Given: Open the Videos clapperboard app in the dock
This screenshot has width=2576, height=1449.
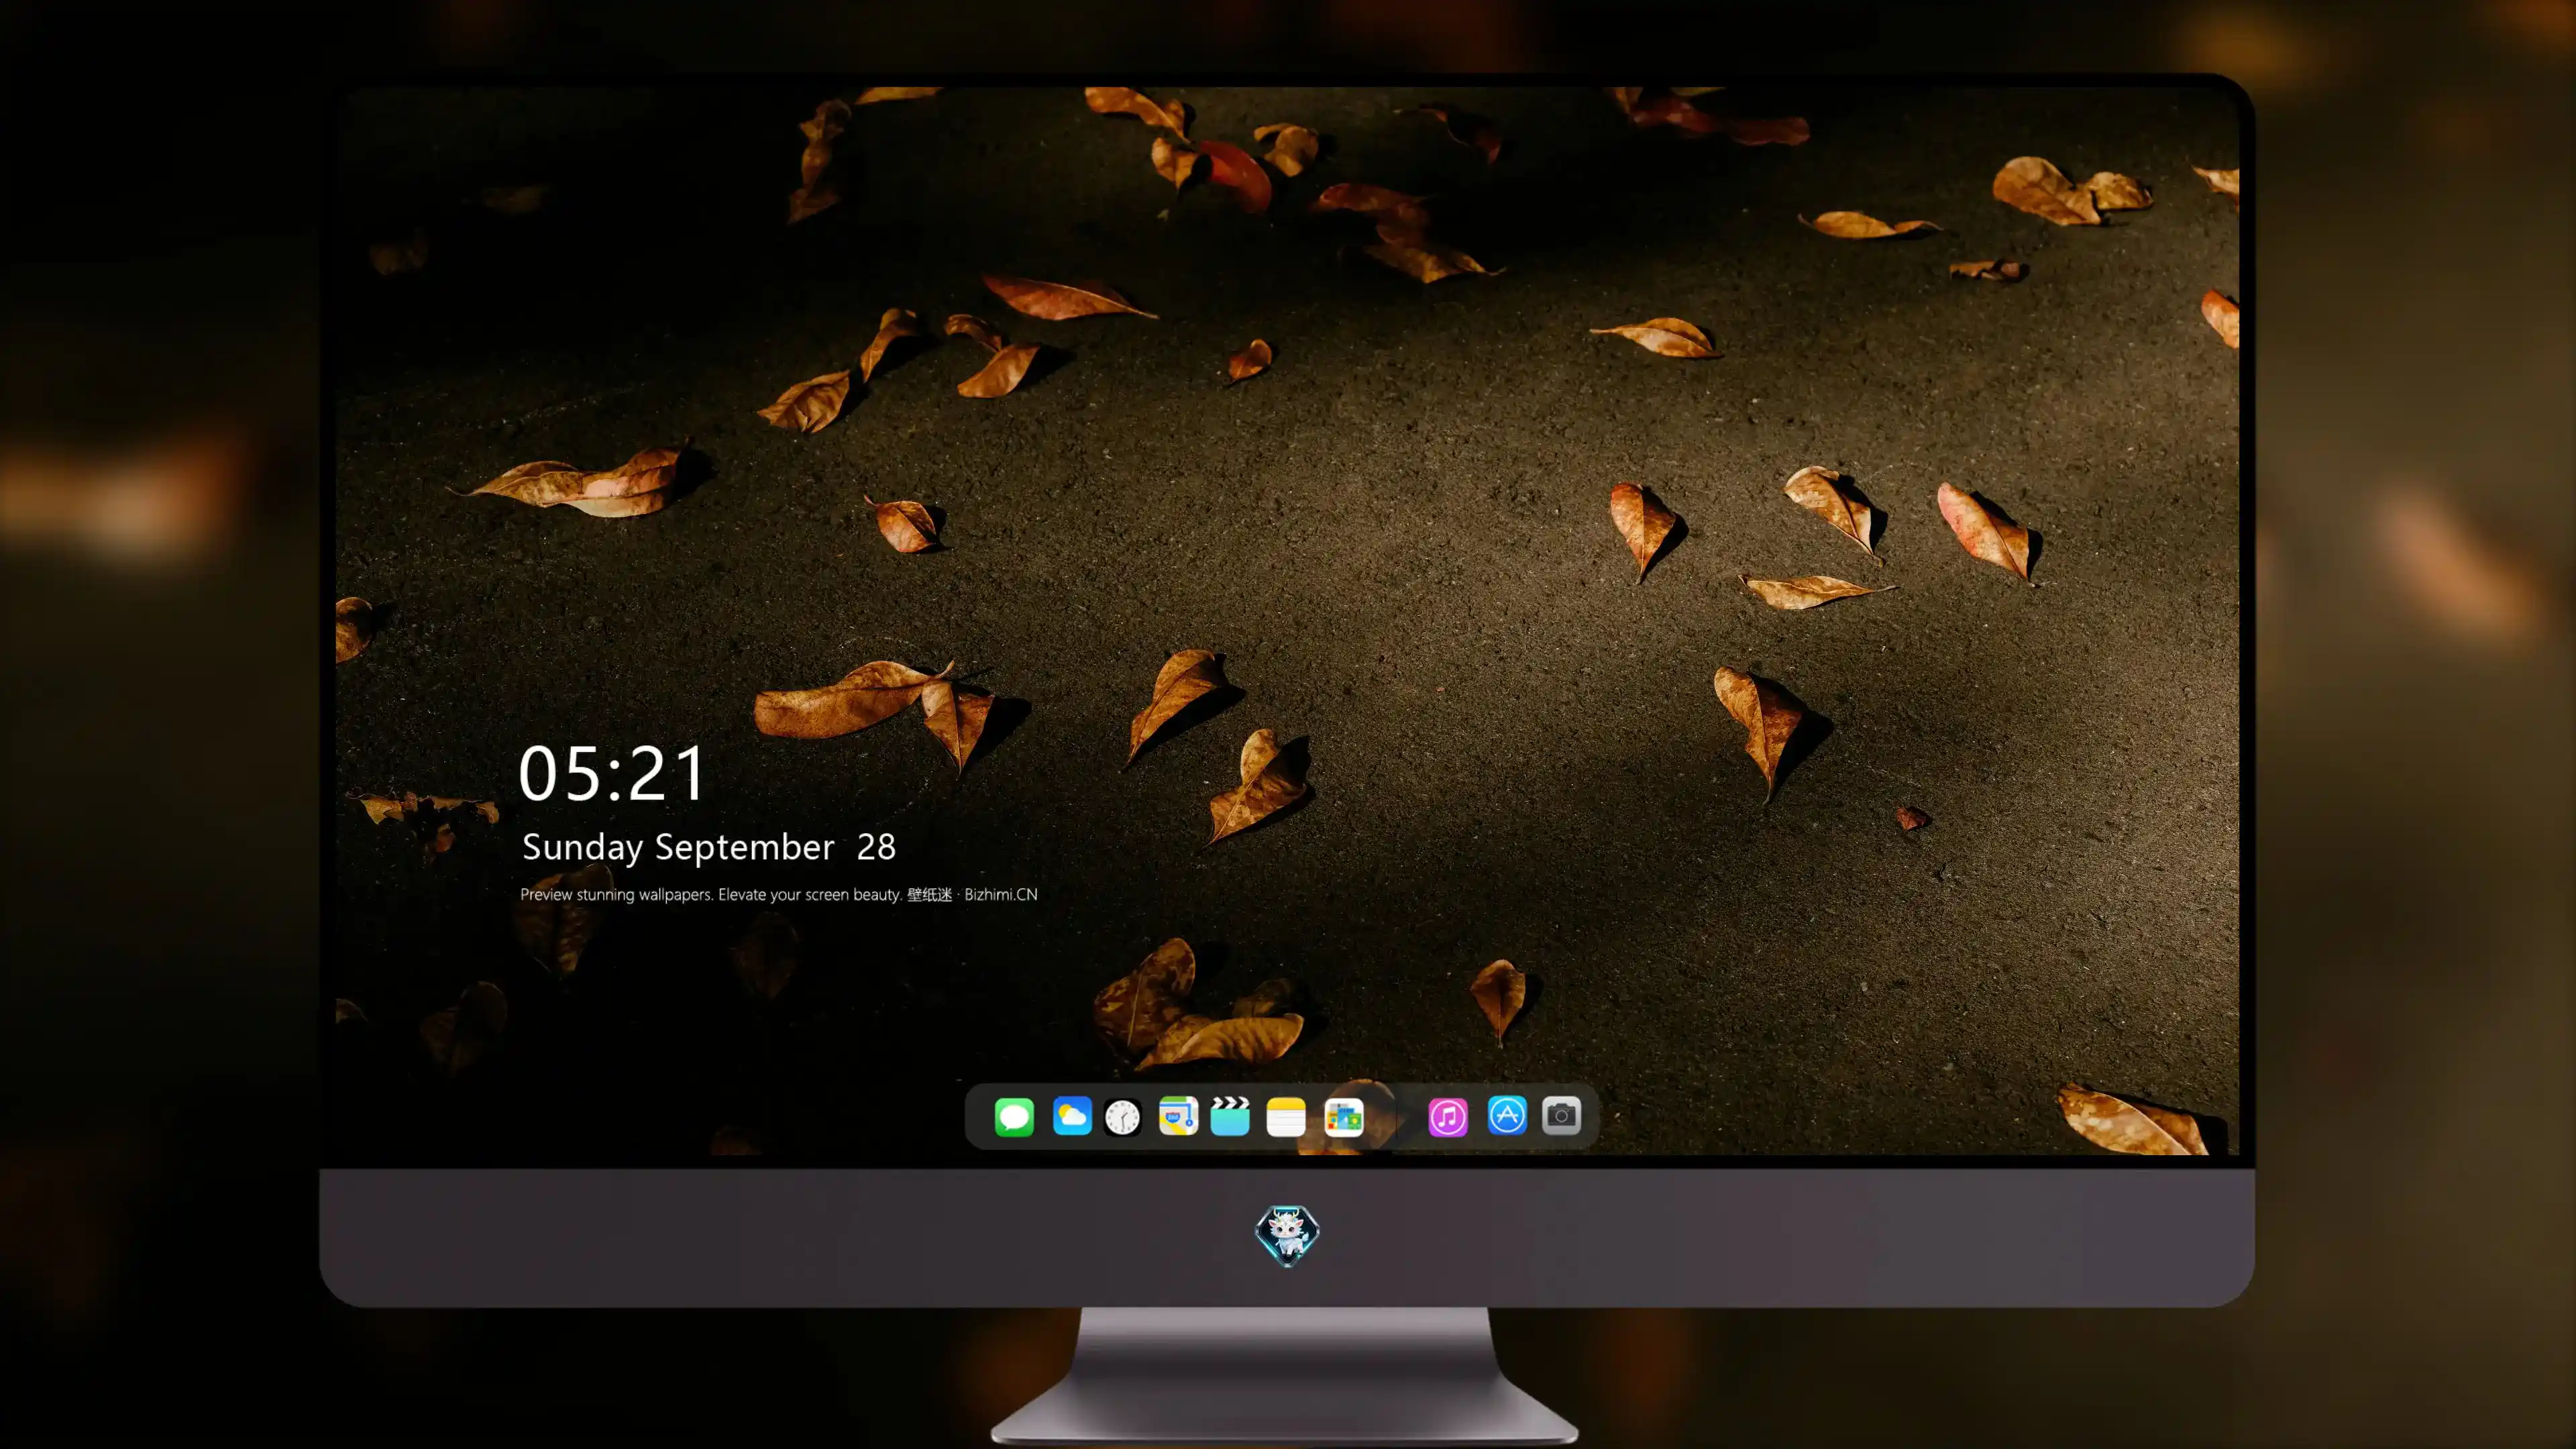Looking at the screenshot, I should point(1230,1116).
